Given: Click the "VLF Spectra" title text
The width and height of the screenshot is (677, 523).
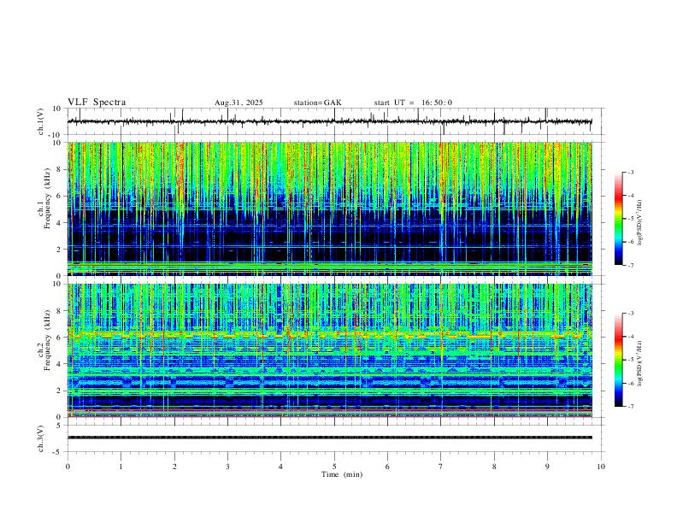Looking at the screenshot, I should 97,103.
